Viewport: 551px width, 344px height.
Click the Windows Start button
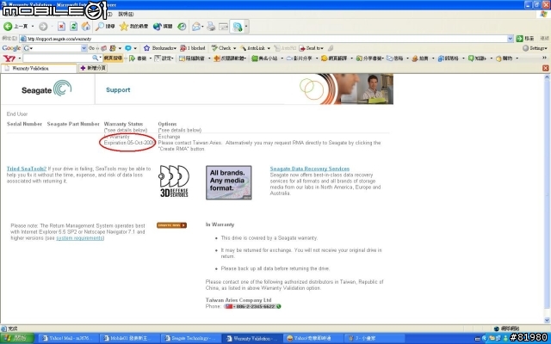coord(16,338)
